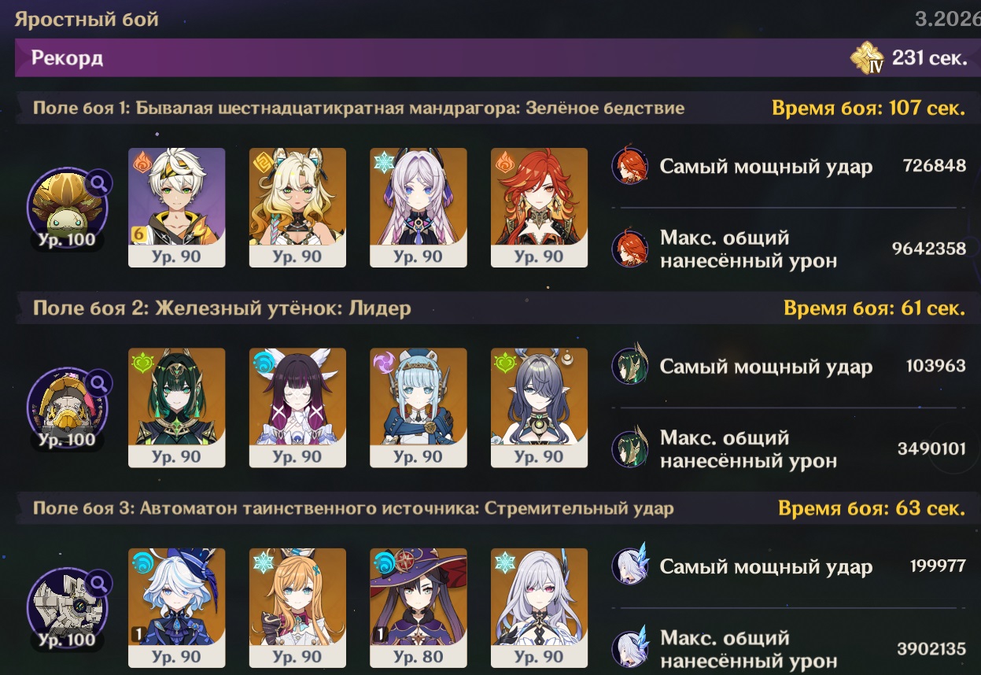981x675 pixels.
Task: Click green-haired avatar beside 3490101 total damage
Action: [x=630, y=449]
